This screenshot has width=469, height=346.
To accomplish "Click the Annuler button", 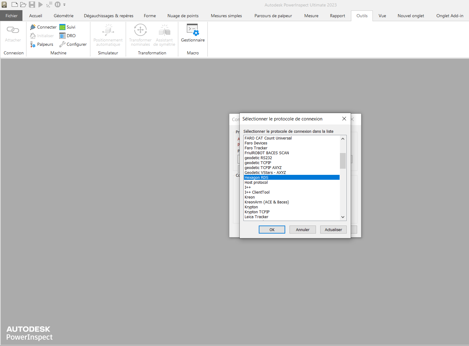I will click(302, 230).
